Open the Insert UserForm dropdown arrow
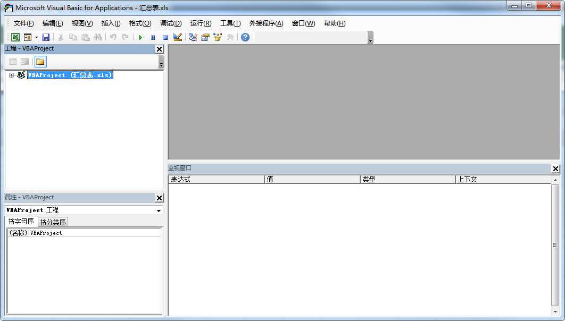 [36, 37]
